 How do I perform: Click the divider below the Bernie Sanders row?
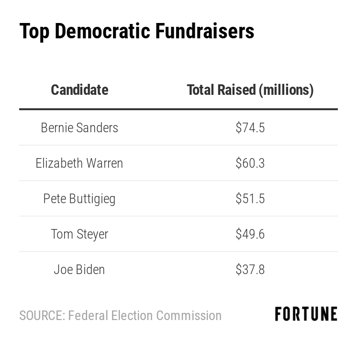coord(178,145)
